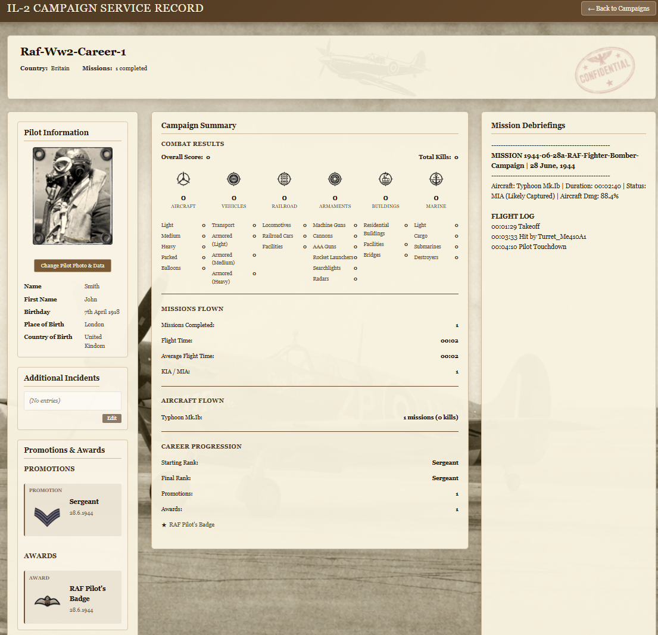Screen dimensions: 658x635
Task: Click the mission 1944-06-28a debriefing title
Action: tap(564, 160)
